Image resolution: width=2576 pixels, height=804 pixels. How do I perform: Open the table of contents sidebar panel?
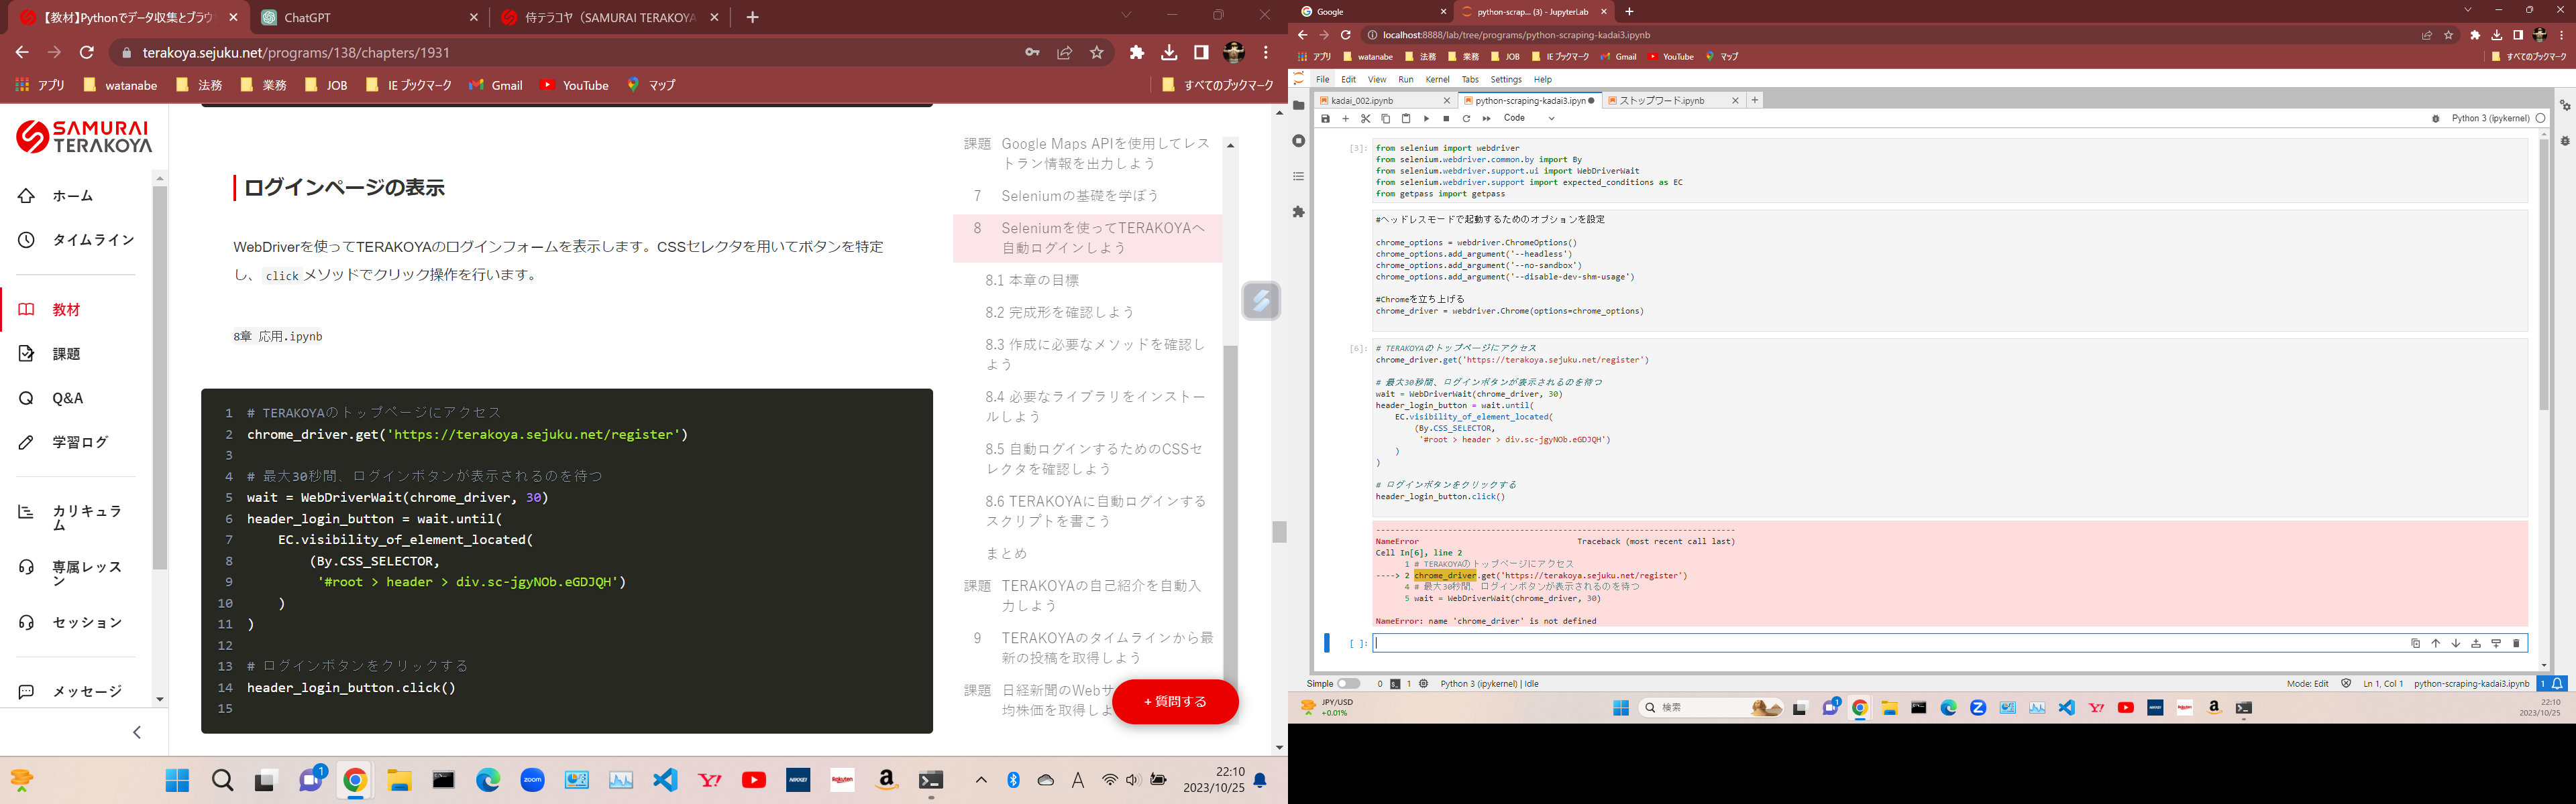click(x=1298, y=176)
